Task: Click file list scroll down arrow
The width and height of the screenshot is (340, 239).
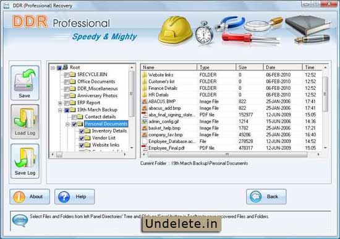Action: click(325, 148)
